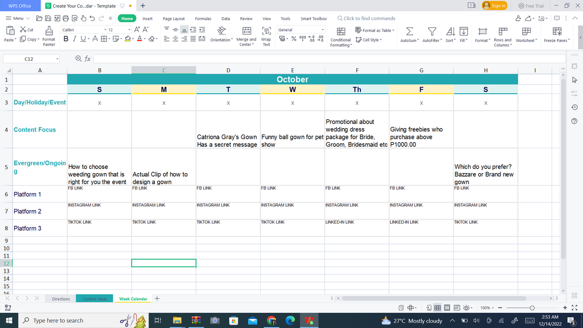The height and width of the screenshot is (328, 583).
Task: Apply percent style to cell
Action: pyautogui.click(x=294, y=38)
